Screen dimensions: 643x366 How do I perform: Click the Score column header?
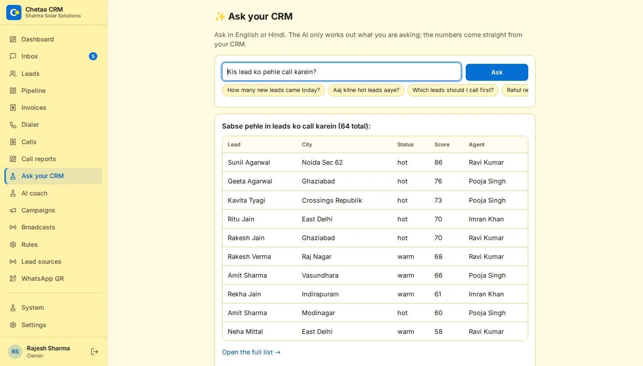tap(442, 145)
